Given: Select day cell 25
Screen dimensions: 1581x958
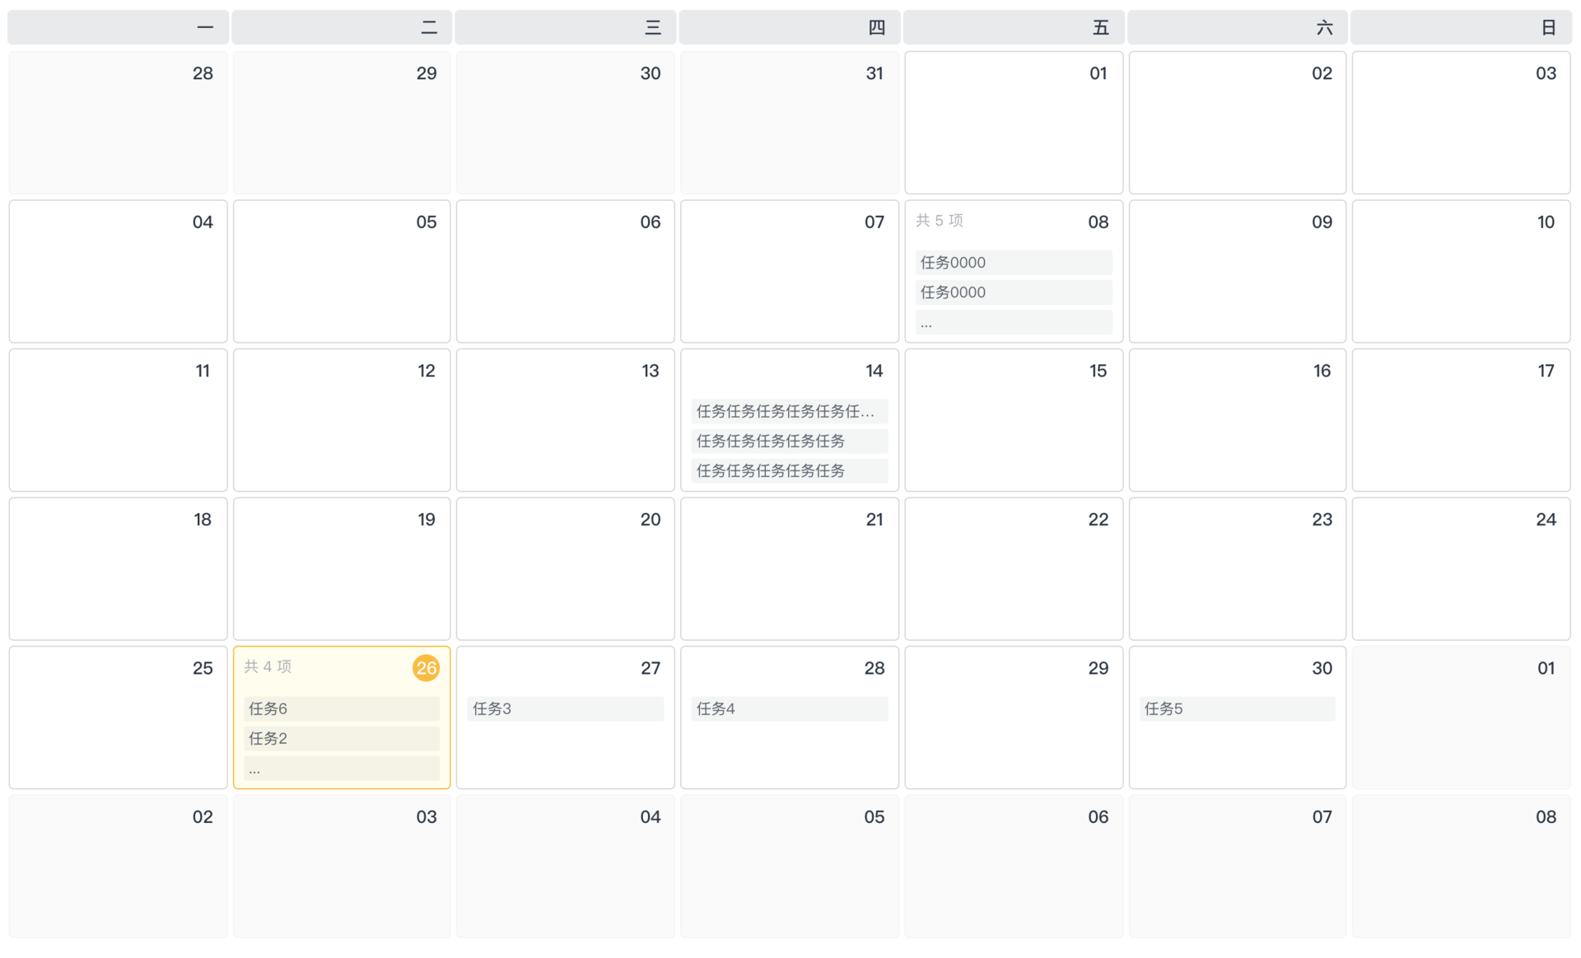Looking at the screenshot, I should pos(118,717).
